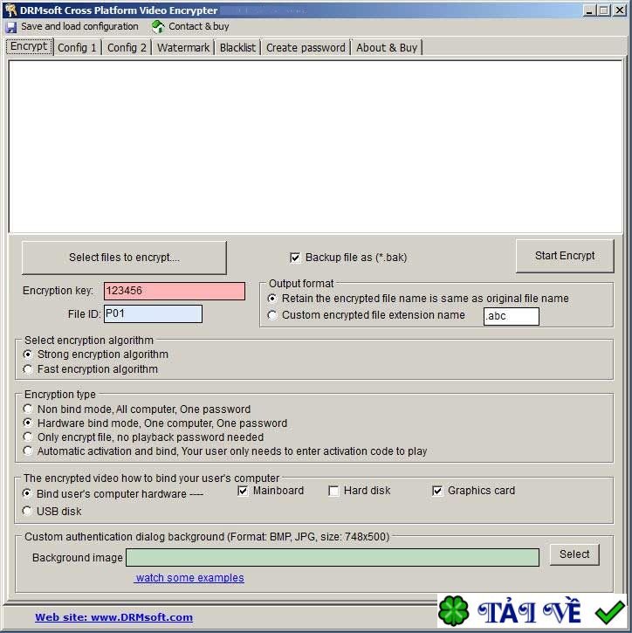Screen dimensions: 632x633
Task: Click Select button for background image
Action: click(574, 554)
